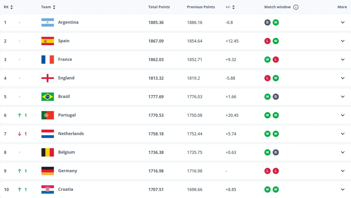The height and width of the screenshot is (198, 351).
Task: Click the Argentina flag icon
Action: (48, 22)
